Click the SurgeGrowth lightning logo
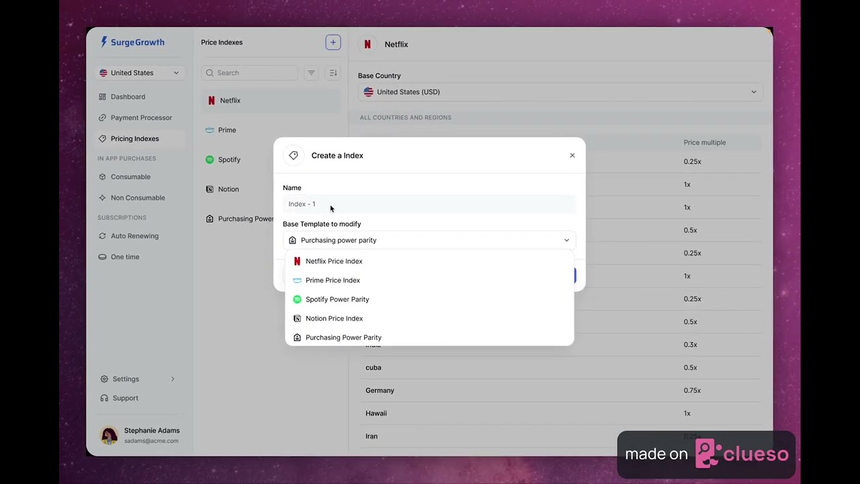The height and width of the screenshot is (484, 860). (103, 42)
